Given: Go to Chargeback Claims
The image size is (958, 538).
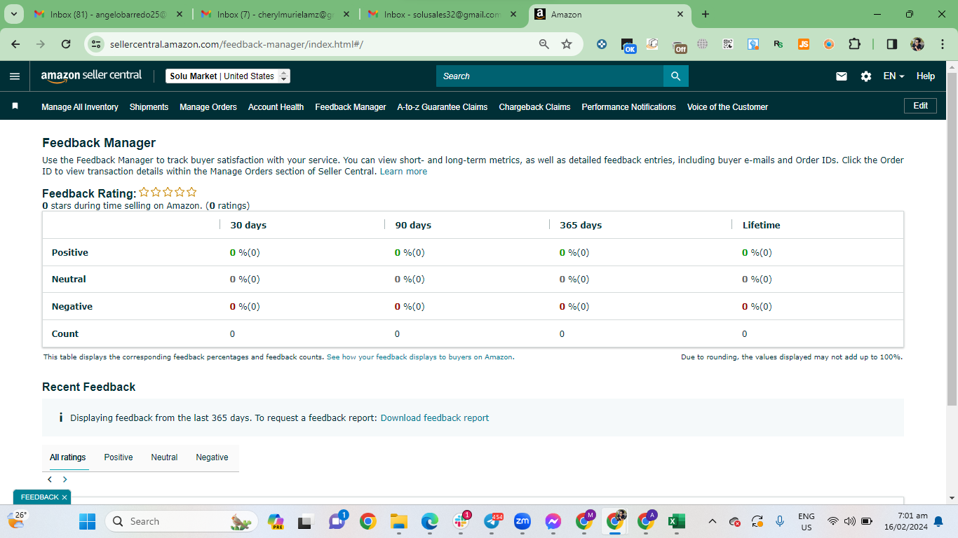Looking at the screenshot, I should pyautogui.click(x=534, y=107).
